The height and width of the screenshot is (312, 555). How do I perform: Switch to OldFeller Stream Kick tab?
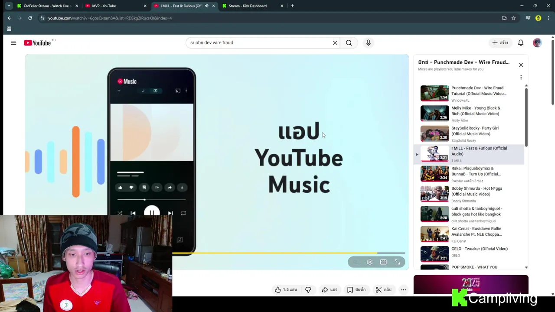point(47,6)
